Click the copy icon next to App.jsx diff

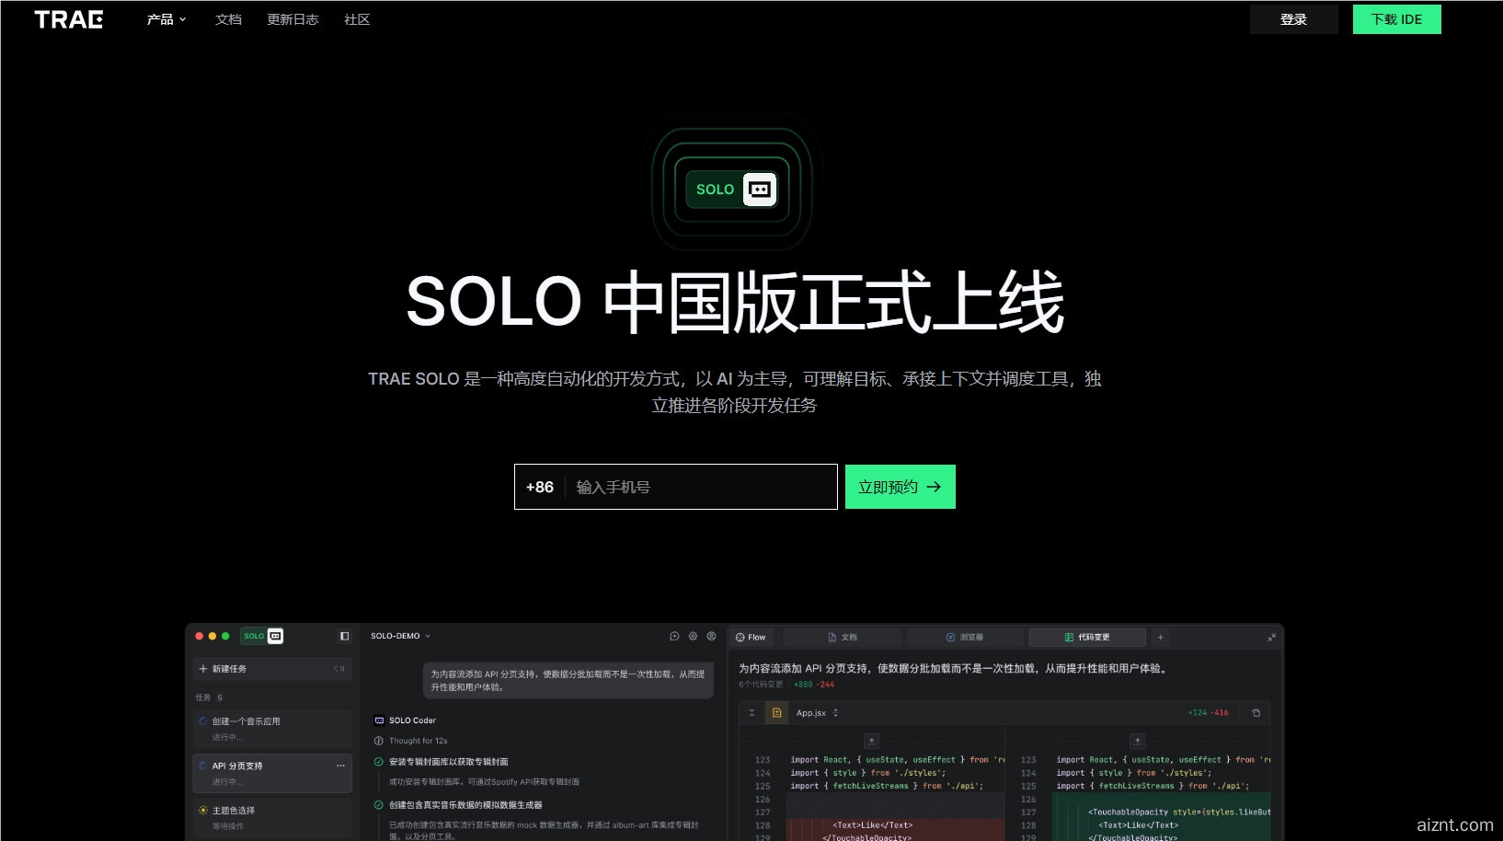[1256, 712]
